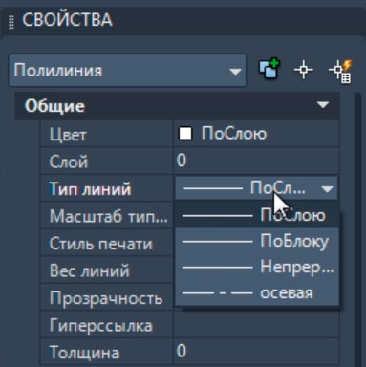Grab the Properties palette grip handle
Screen dimensions: 366x367
11,22
